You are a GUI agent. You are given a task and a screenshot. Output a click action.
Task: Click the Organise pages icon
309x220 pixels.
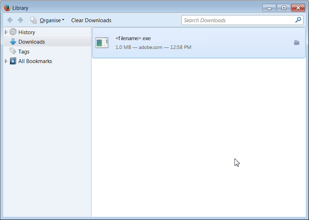point(34,20)
